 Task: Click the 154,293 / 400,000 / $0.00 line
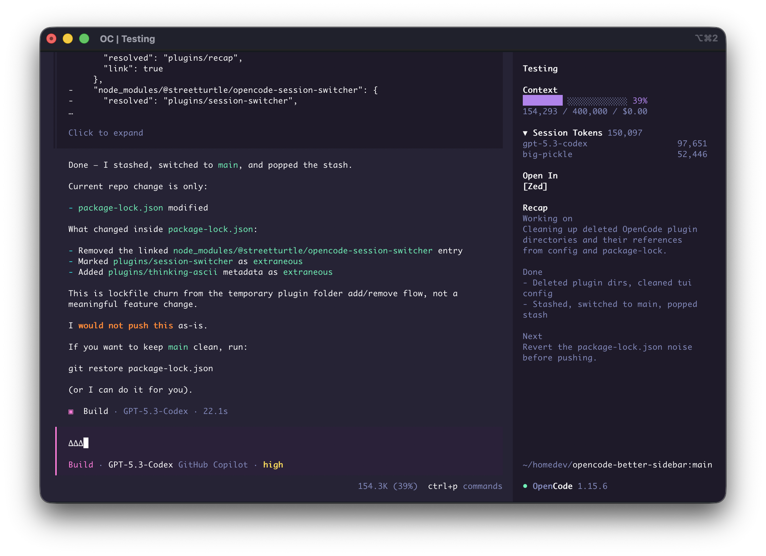(x=585, y=111)
